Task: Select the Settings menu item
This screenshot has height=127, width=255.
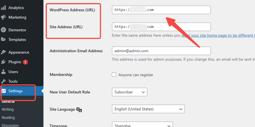Action: tap(22, 91)
